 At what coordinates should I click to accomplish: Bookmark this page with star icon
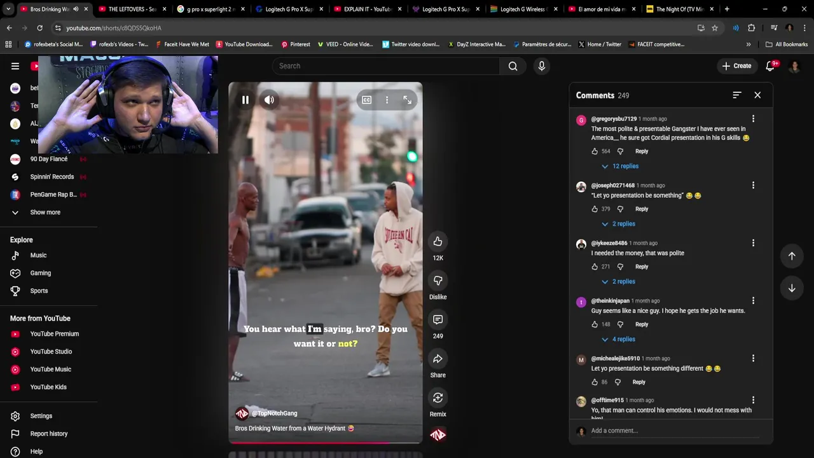coord(715,28)
